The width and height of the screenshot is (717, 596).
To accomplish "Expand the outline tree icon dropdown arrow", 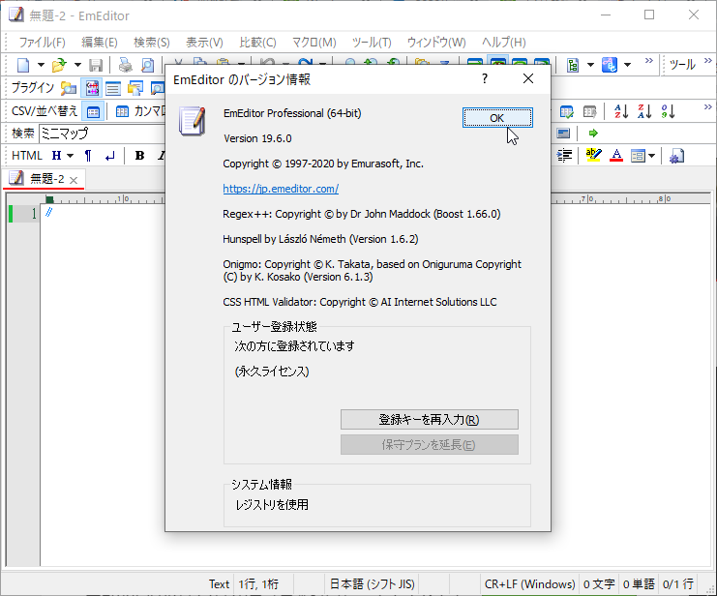I will point(590,65).
